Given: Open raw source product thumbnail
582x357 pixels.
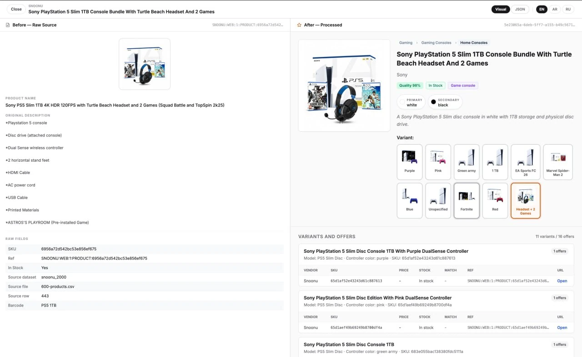Looking at the screenshot, I should tap(145, 64).
